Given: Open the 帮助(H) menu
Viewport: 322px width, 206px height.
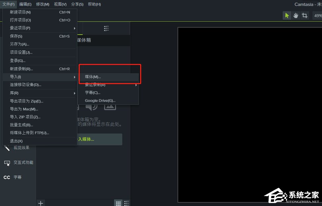Looking at the screenshot, I should (x=94, y=4).
